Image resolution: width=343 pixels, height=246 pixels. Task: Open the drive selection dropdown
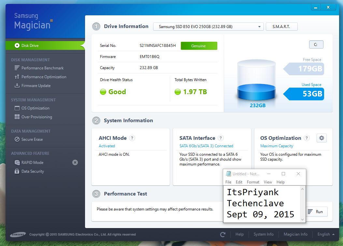point(208,27)
